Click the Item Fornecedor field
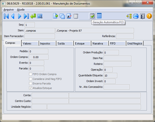Viewport: 155px width, 122px height. [40, 36]
